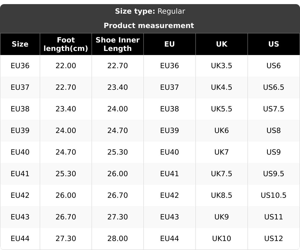Select the US12 cell

(273, 239)
